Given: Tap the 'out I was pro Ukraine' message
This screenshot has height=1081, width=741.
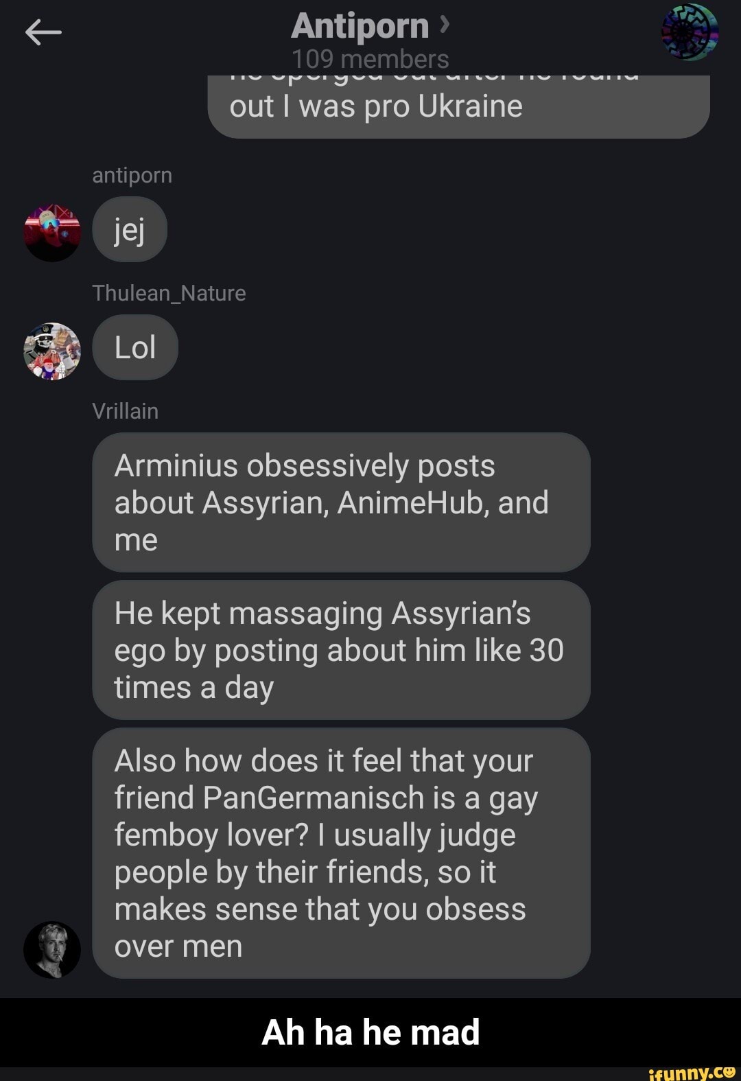Looking at the screenshot, I should [458, 106].
